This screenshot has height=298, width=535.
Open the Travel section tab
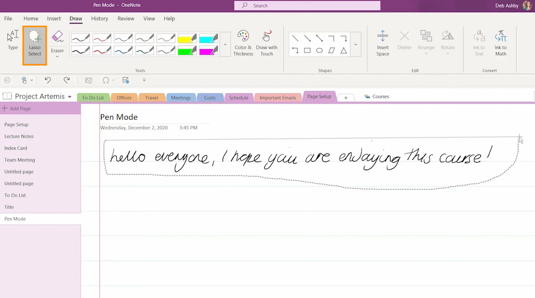click(x=151, y=97)
